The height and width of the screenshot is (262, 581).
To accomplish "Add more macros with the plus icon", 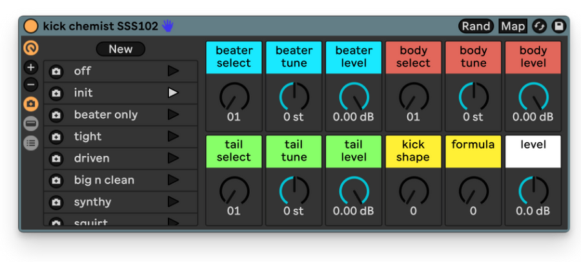I will point(31,68).
